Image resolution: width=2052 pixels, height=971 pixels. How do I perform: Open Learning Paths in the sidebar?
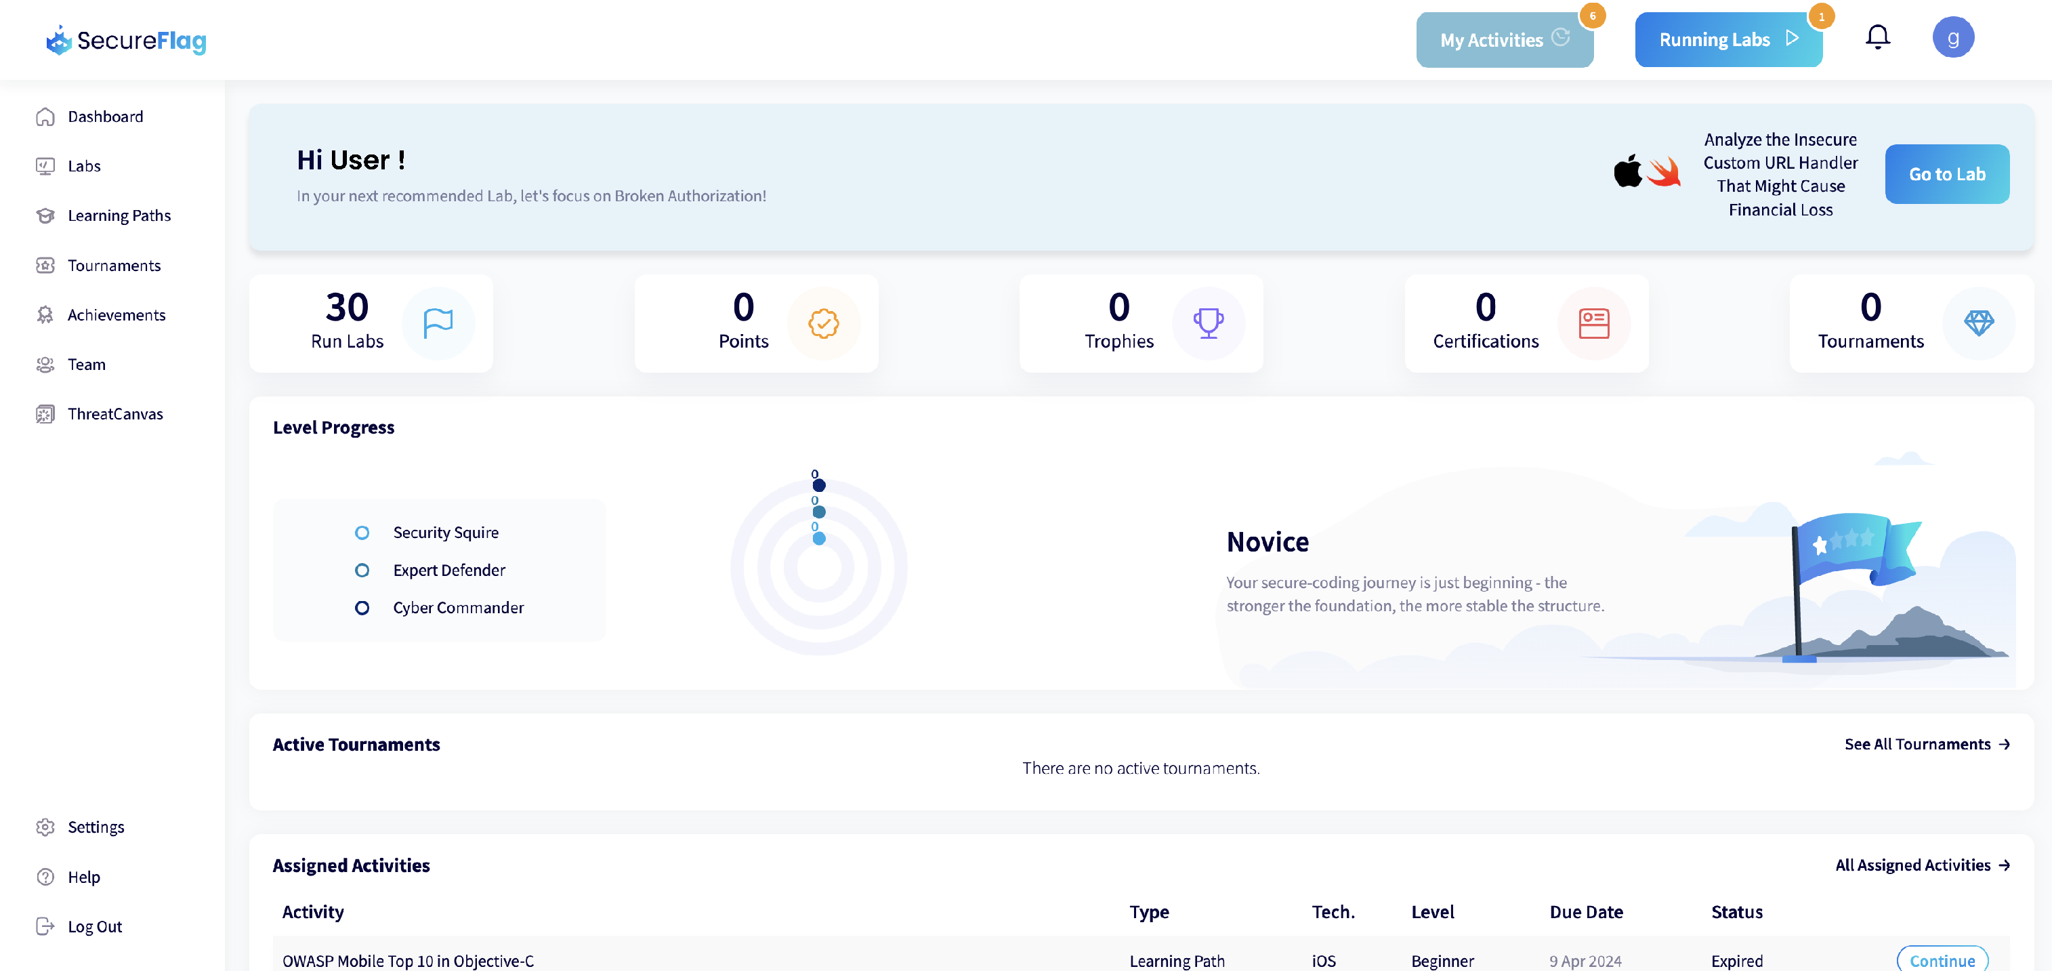pos(119,215)
